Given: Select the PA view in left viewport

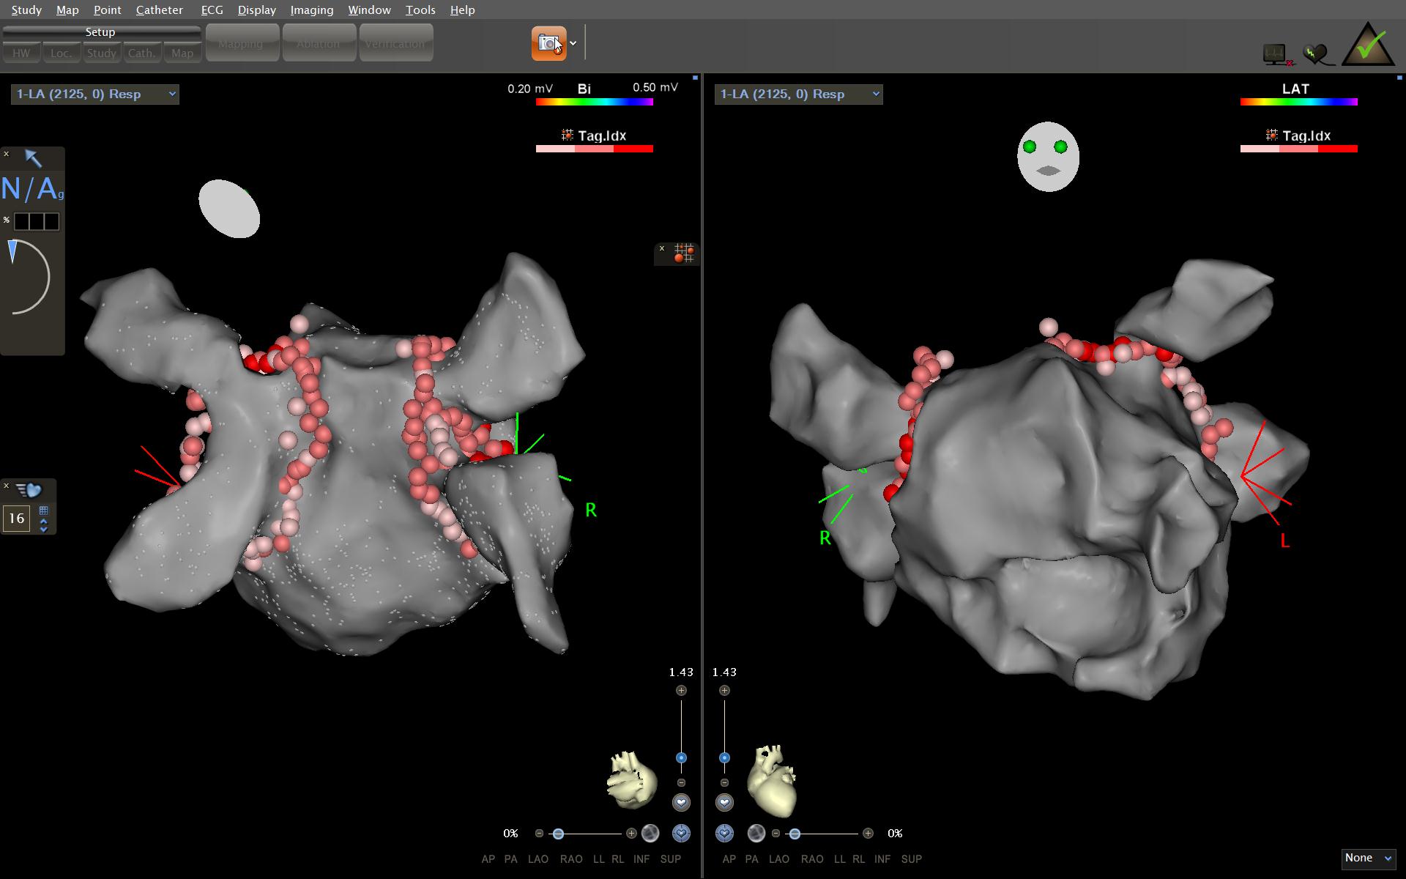Looking at the screenshot, I should tap(510, 859).
